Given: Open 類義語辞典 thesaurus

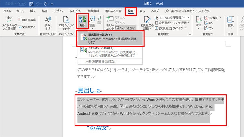Looking at the screenshot, I should point(27,20).
